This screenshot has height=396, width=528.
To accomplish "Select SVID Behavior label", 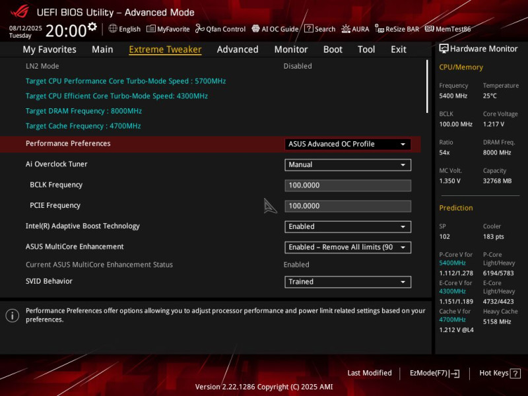I will 49,281.
